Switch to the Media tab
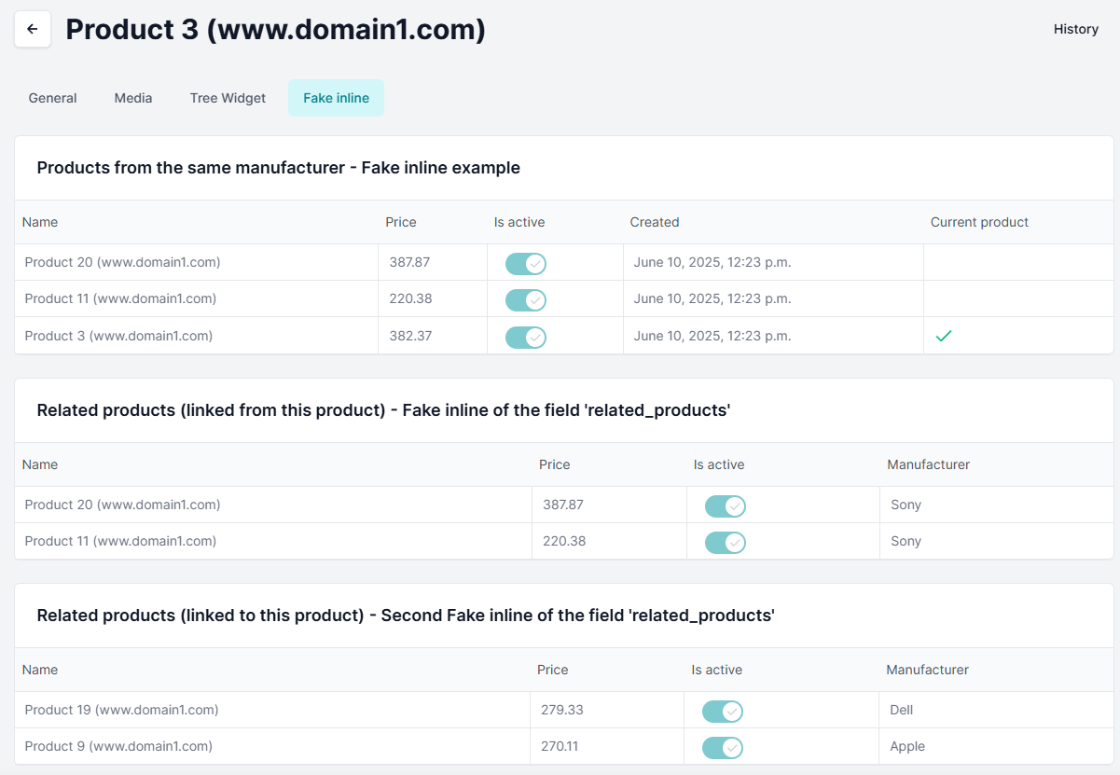Screen dimensions: 1120x775 [x=133, y=98]
